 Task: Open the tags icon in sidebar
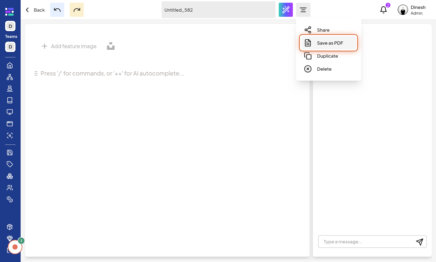click(x=10, y=164)
